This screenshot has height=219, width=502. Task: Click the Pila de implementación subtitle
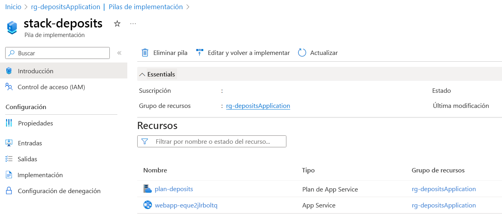coord(54,35)
